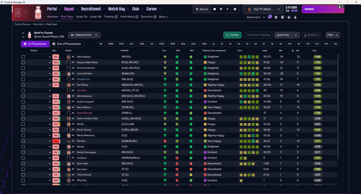
Task: Go back with the left arrow button
Action: (x=18, y=12)
